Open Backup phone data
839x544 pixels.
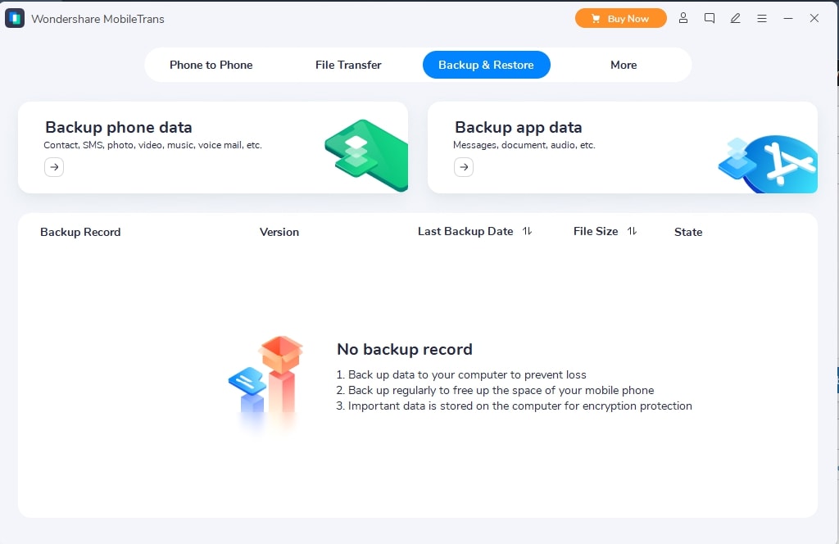point(118,128)
